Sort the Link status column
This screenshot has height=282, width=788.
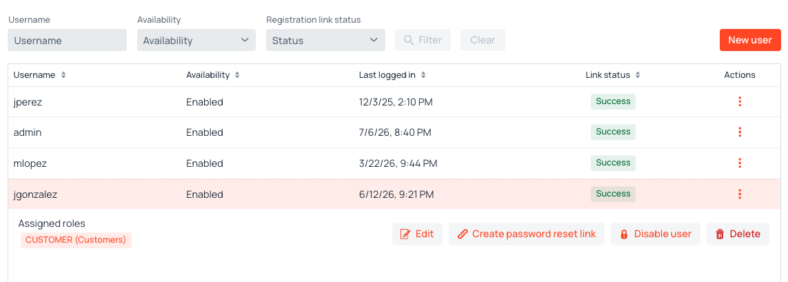point(638,75)
